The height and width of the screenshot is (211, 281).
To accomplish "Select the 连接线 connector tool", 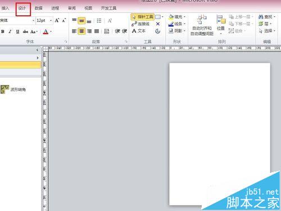I will [x=140, y=24].
